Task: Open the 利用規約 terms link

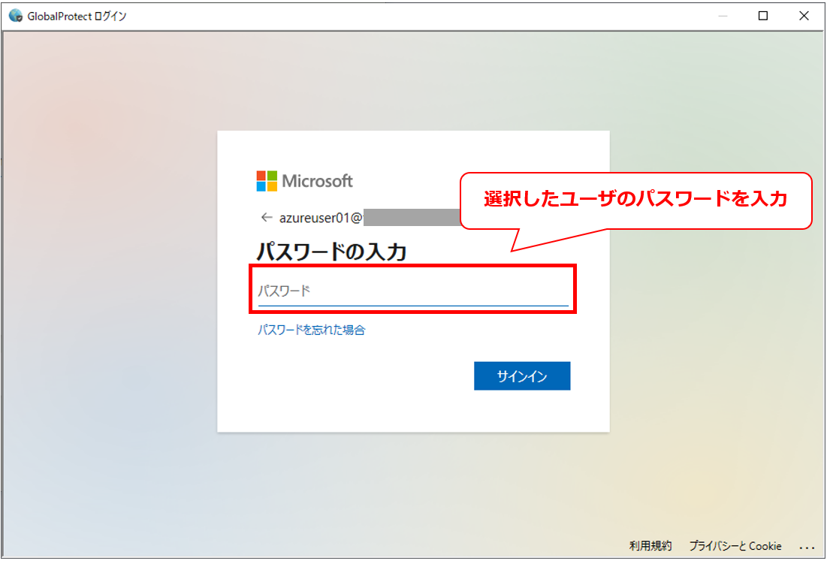Action: pyautogui.click(x=650, y=546)
